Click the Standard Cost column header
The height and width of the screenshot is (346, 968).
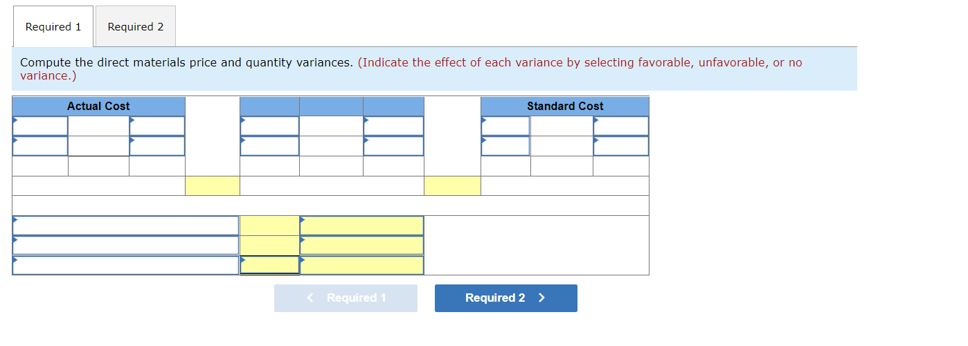(565, 106)
